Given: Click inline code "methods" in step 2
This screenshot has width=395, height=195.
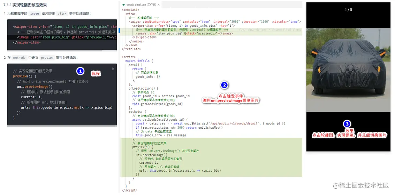Looking at the screenshot, I should click(x=20, y=58).
